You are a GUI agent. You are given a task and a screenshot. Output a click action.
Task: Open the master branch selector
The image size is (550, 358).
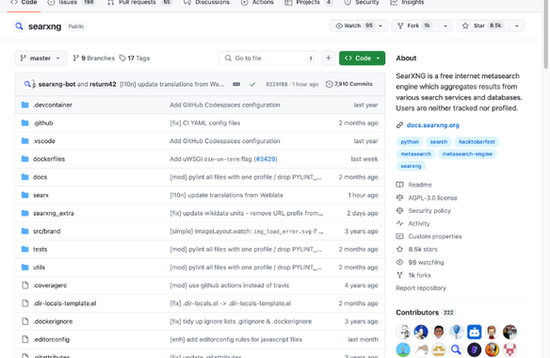point(40,58)
